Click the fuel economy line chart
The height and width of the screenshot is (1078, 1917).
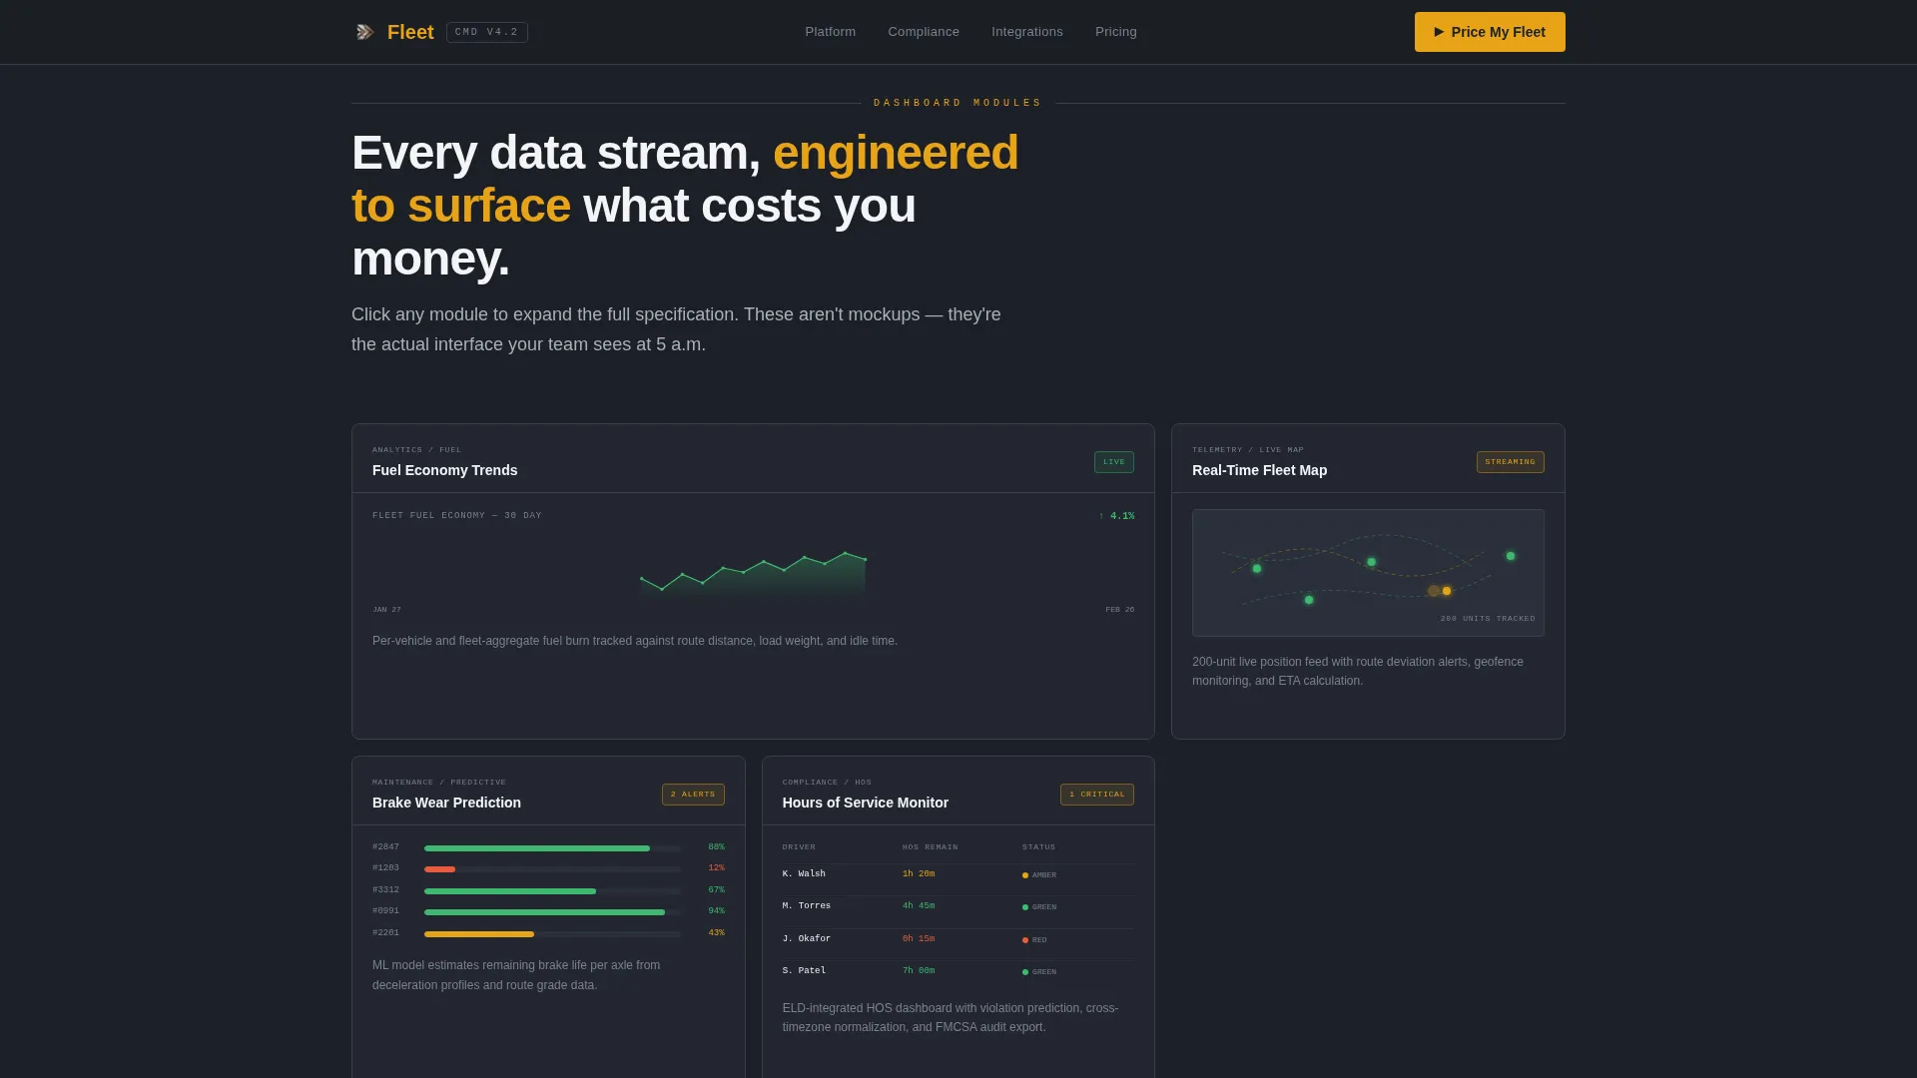753,575
